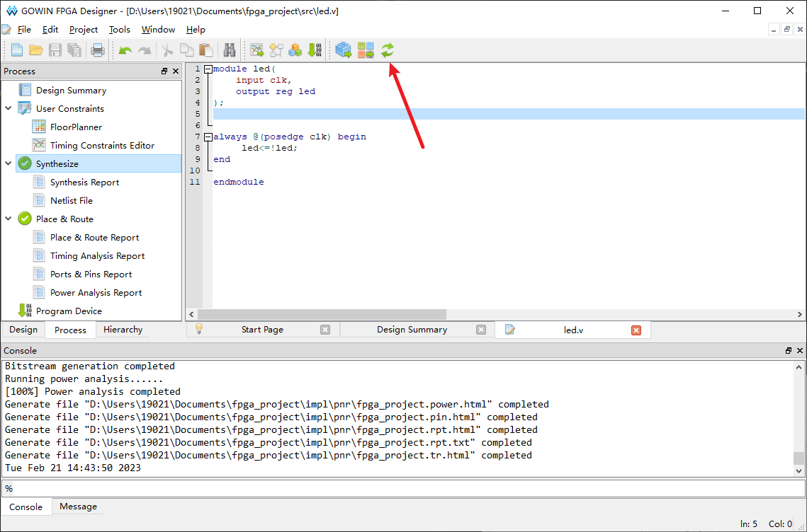The height and width of the screenshot is (532, 807).
Task: Paste from clipboard toolbar icon
Action: coord(206,50)
